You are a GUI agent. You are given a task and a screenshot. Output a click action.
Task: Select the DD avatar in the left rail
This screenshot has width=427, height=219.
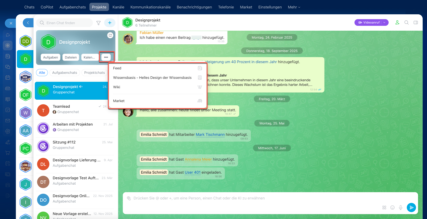click(26, 41)
